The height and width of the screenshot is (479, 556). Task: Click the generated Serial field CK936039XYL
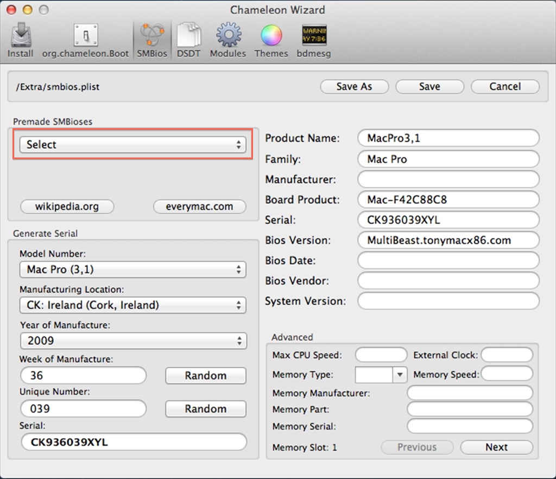[x=134, y=442]
